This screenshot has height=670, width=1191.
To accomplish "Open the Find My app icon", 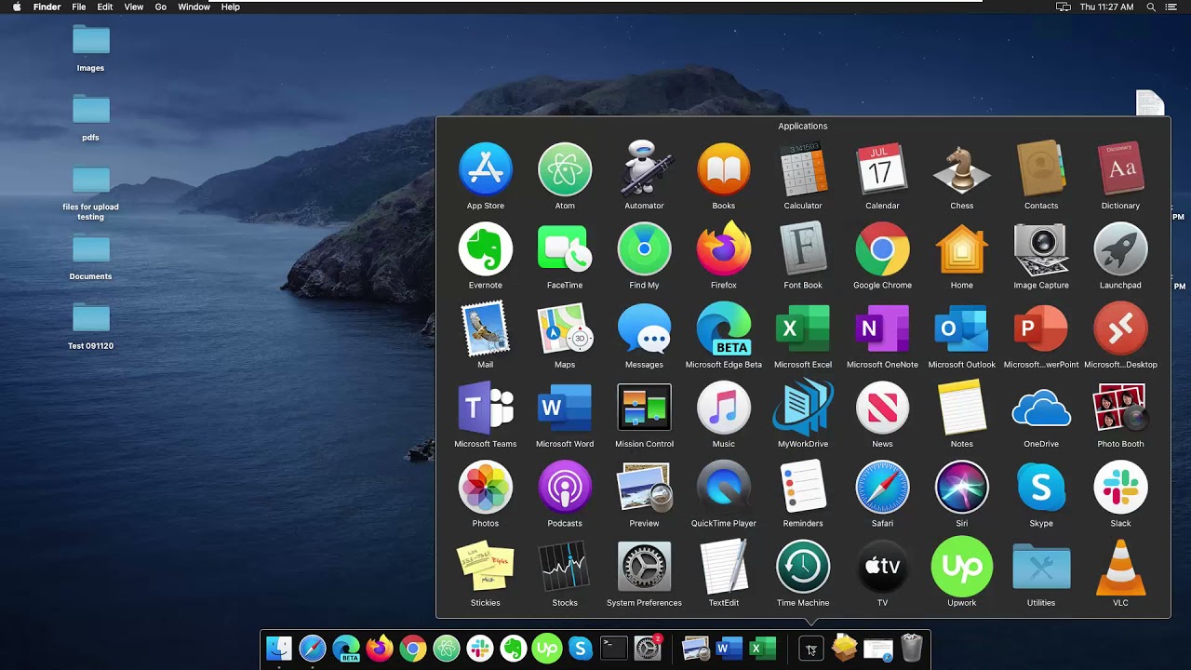I will point(644,249).
